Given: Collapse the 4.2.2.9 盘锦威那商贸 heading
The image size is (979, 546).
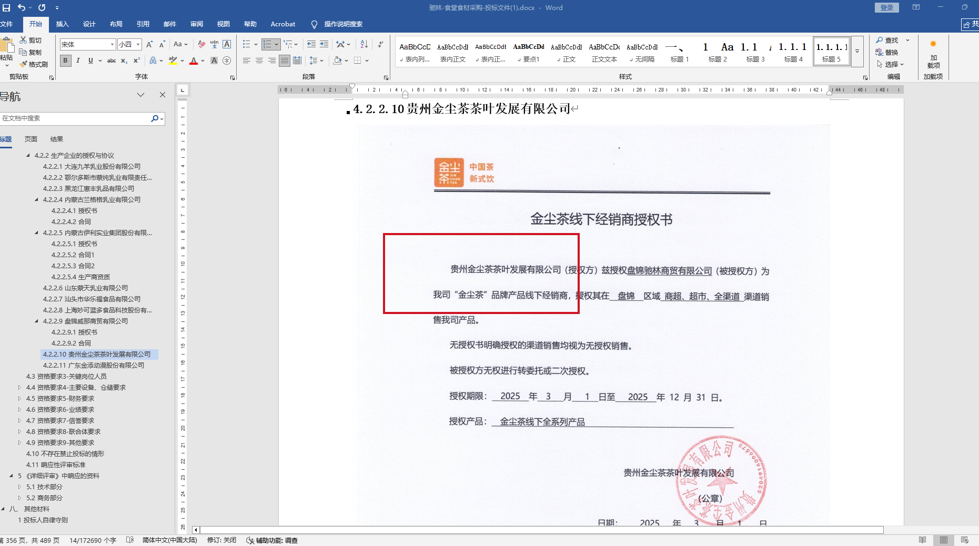Looking at the screenshot, I should [x=36, y=321].
